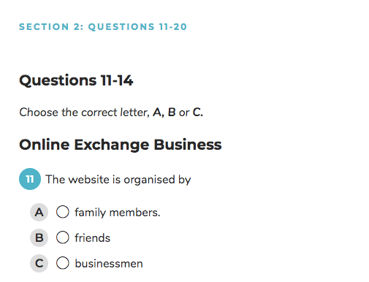Click the 'Questions 11-14' heading
369x282 pixels.
pos(76,80)
